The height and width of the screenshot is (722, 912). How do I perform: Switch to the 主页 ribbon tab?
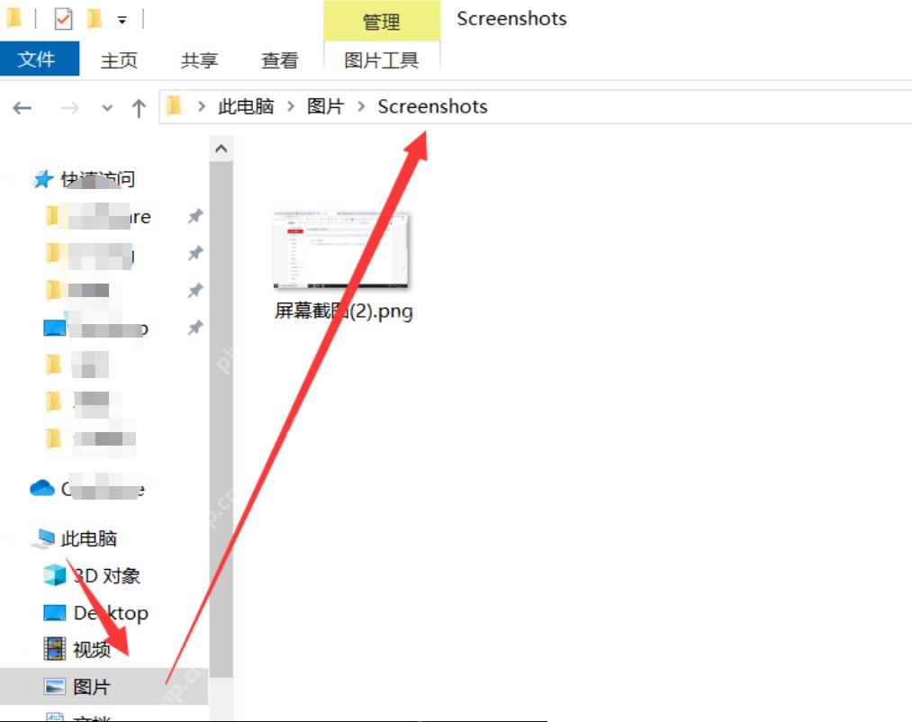pos(119,60)
